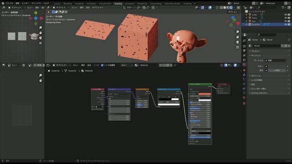Switch to the Geometry Nodes workspace tab

click(x=172, y=4)
